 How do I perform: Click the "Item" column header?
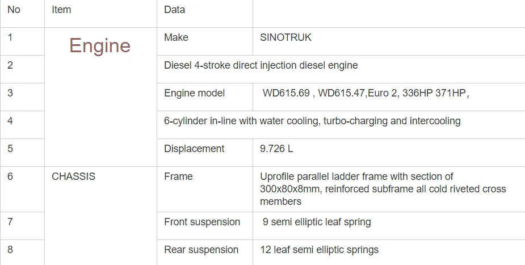pyautogui.click(x=61, y=10)
